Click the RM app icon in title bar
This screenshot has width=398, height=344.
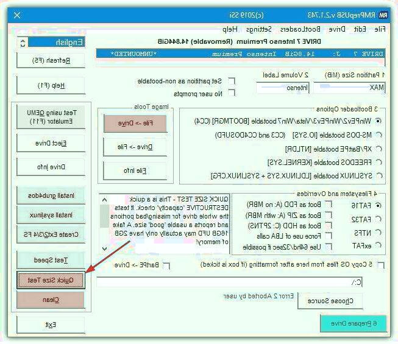pyautogui.click(x=383, y=15)
